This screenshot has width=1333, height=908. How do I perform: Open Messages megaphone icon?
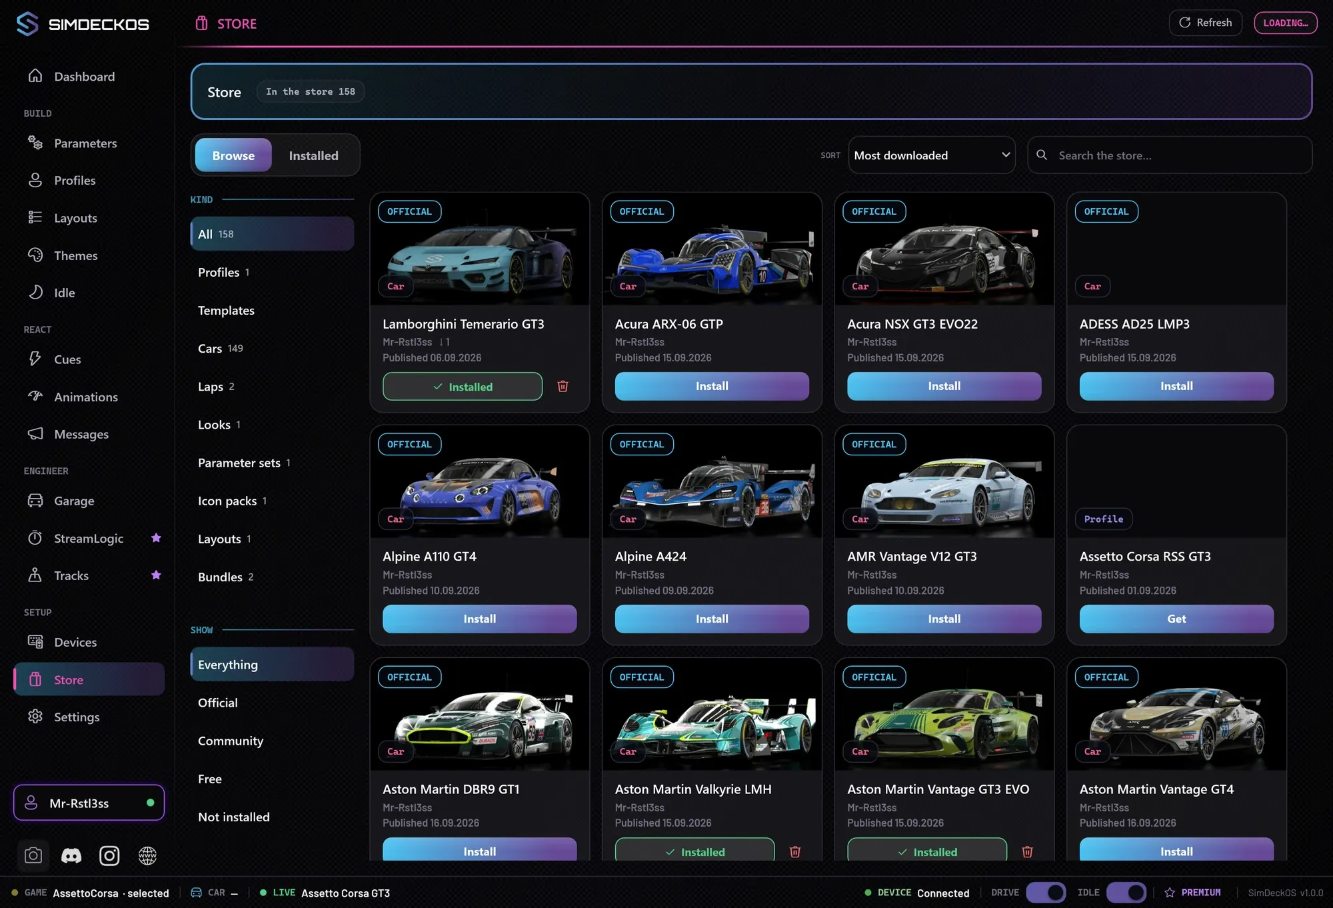coord(35,433)
